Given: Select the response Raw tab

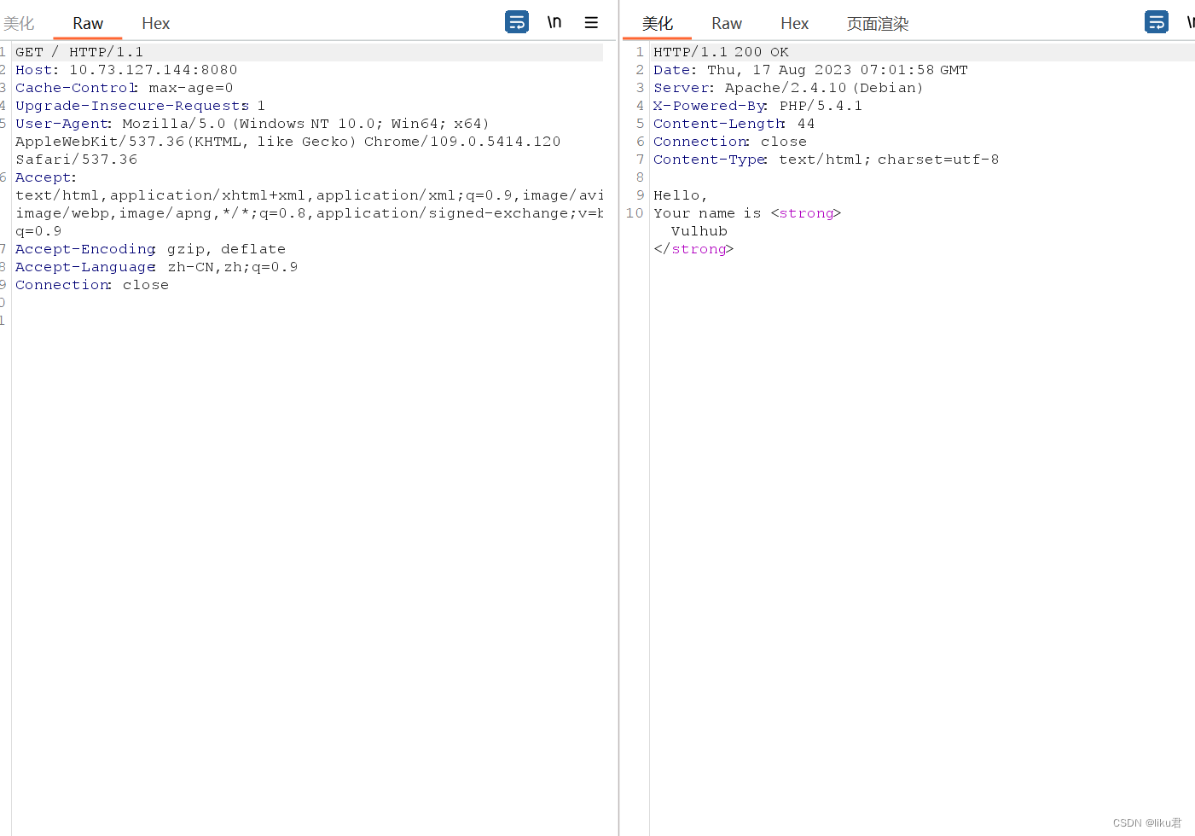Looking at the screenshot, I should point(727,23).
